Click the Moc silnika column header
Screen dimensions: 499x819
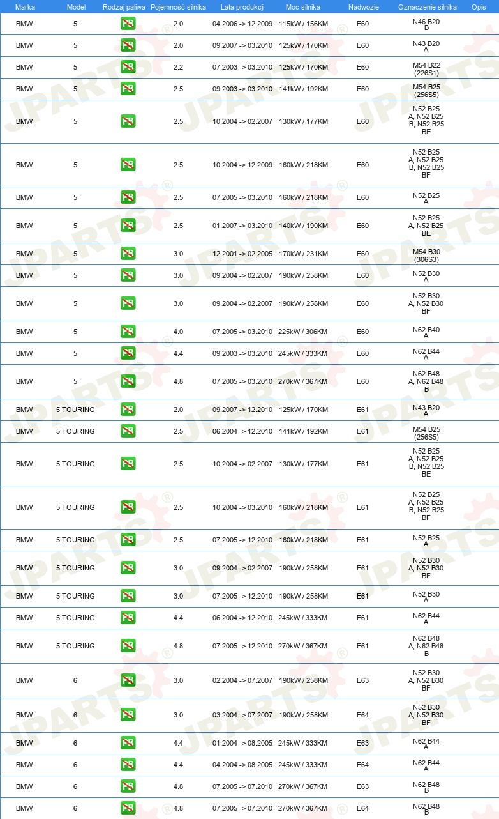point(303,7)
